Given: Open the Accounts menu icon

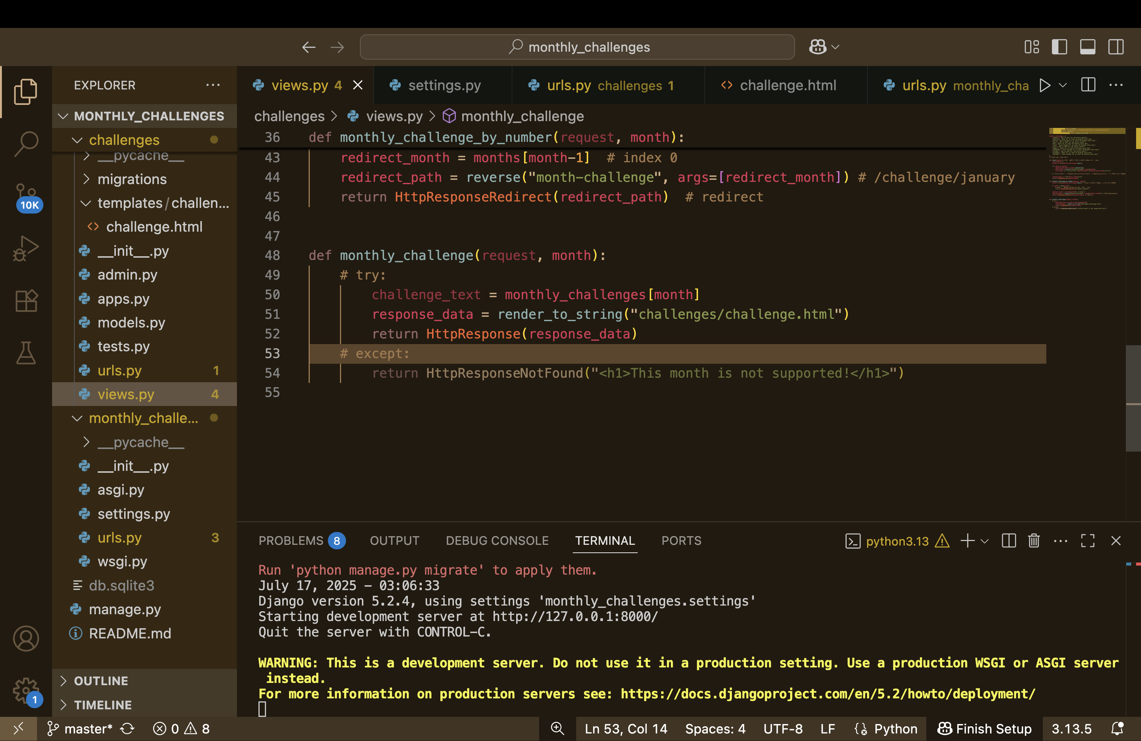Looking at the screenshot, I should (x=26, y=638).
